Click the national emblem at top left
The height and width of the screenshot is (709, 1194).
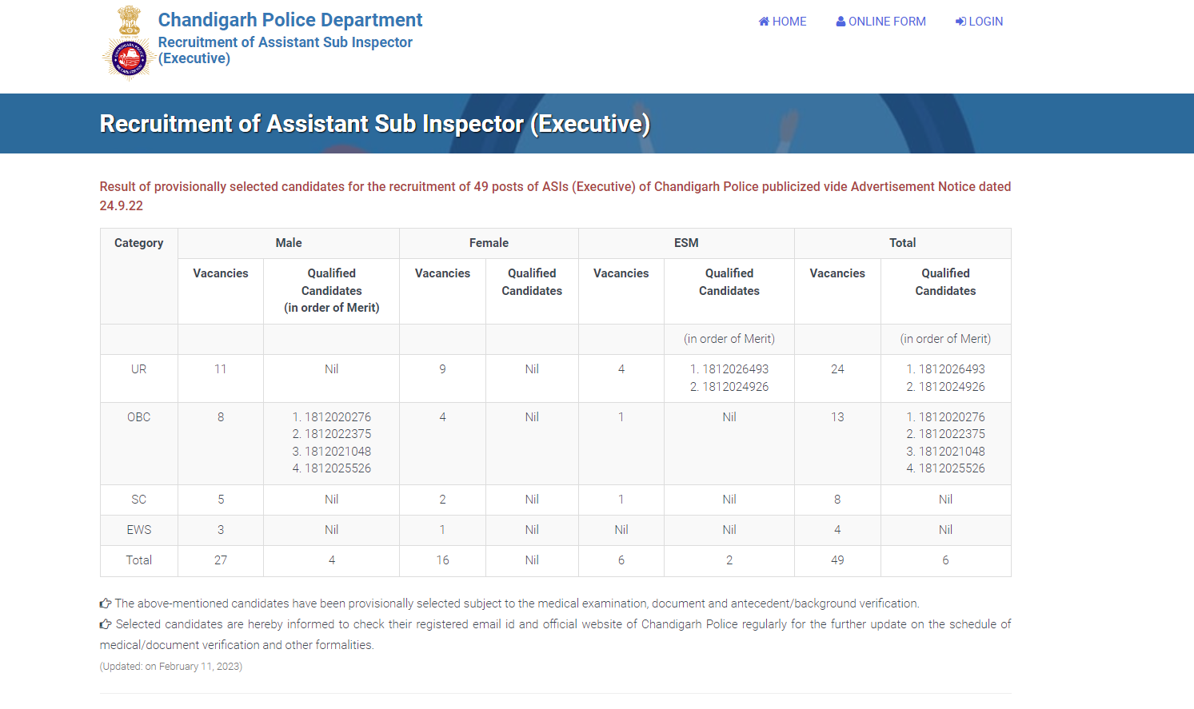129,19
